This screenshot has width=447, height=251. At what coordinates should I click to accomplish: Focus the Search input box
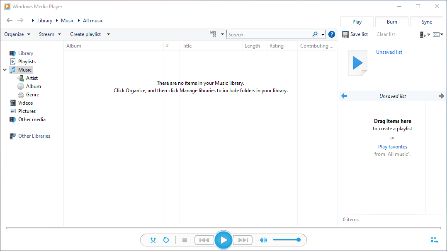click(270, 34)
